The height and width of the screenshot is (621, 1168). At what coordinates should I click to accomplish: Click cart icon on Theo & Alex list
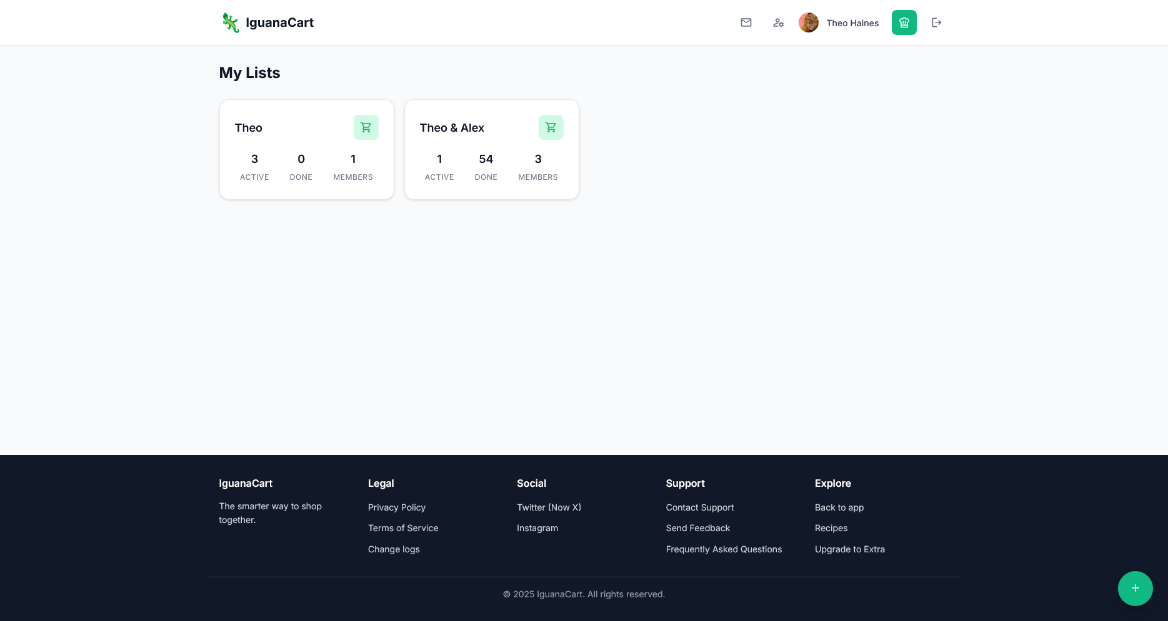pyautogui.click(x=551, y=127)
